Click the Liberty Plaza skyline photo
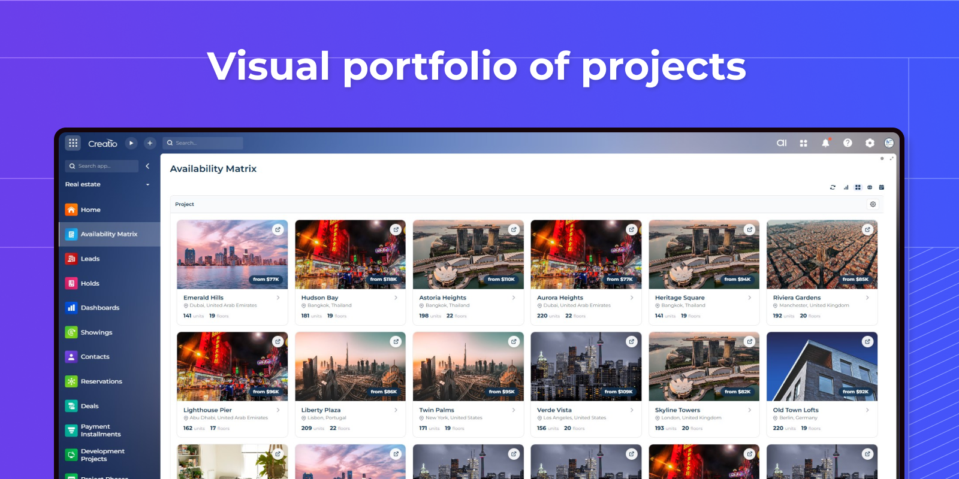The image size is (959, 479). (x=350, y=366)
